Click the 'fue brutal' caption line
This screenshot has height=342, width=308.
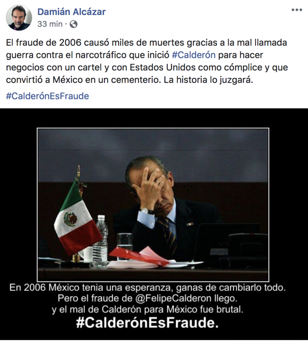click(x=147, y=309)
